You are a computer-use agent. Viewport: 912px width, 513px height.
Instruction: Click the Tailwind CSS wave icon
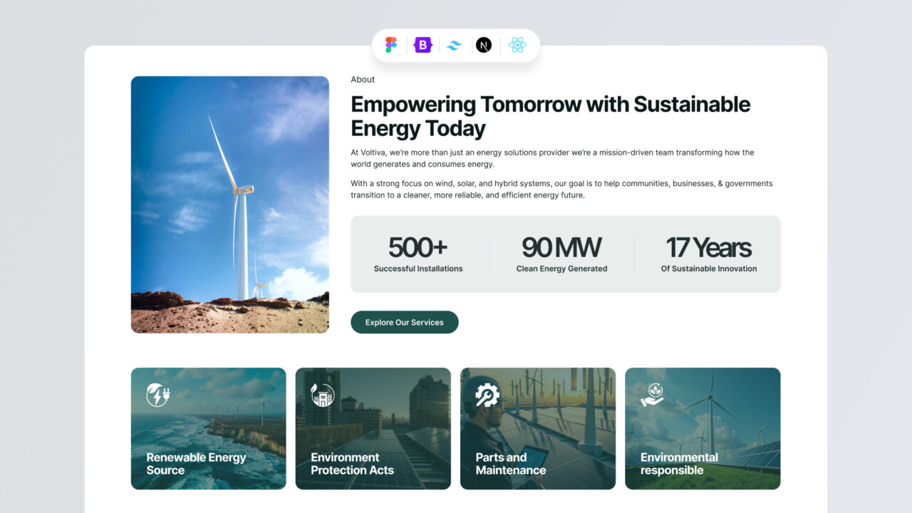pos(454,45)
